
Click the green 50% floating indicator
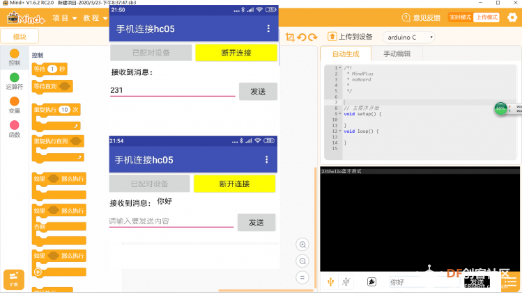point(500,108)
